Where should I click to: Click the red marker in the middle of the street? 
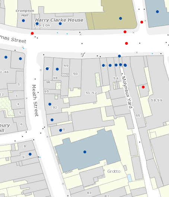[x=127, y=44]
